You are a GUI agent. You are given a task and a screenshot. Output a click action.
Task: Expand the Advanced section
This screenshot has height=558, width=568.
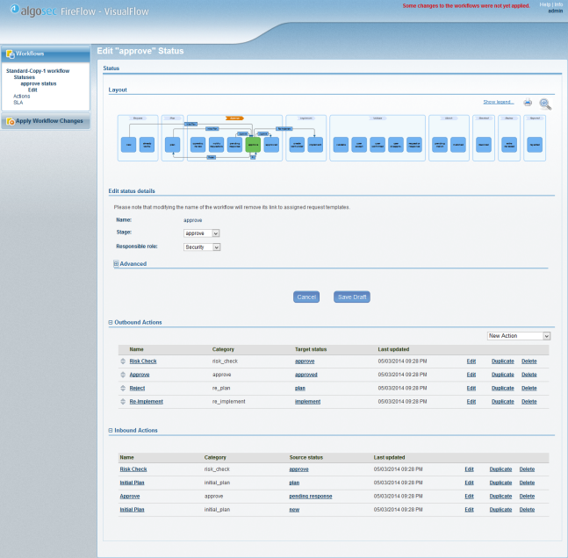116,263
